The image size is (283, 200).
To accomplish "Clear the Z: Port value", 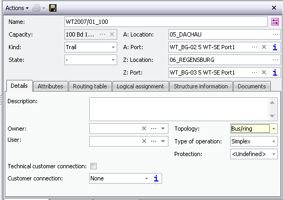I will 264,72.
